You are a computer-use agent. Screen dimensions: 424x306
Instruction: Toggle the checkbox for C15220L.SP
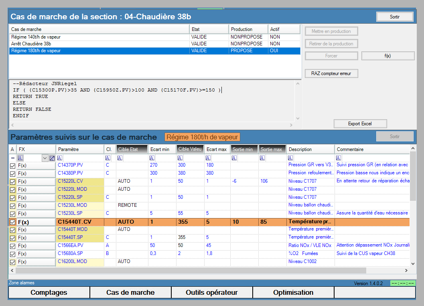click(12, 198)
